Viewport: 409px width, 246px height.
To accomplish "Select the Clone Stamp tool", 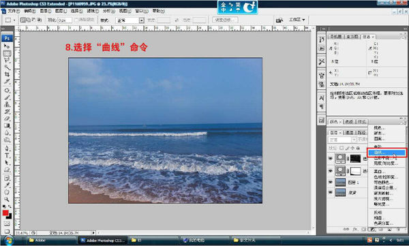I will [x=7, y=104].
